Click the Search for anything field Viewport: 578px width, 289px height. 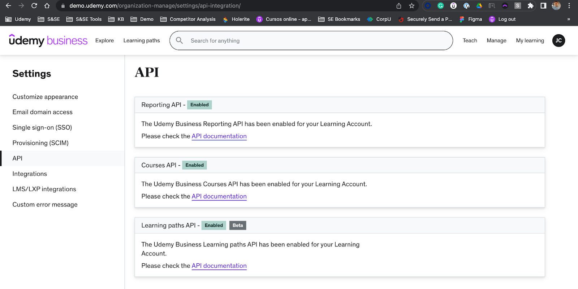(x=311, y=40)
